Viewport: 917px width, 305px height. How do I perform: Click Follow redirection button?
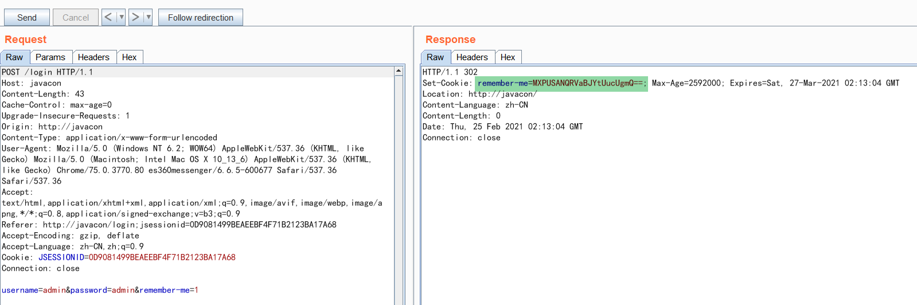click(x=201, y=17)
